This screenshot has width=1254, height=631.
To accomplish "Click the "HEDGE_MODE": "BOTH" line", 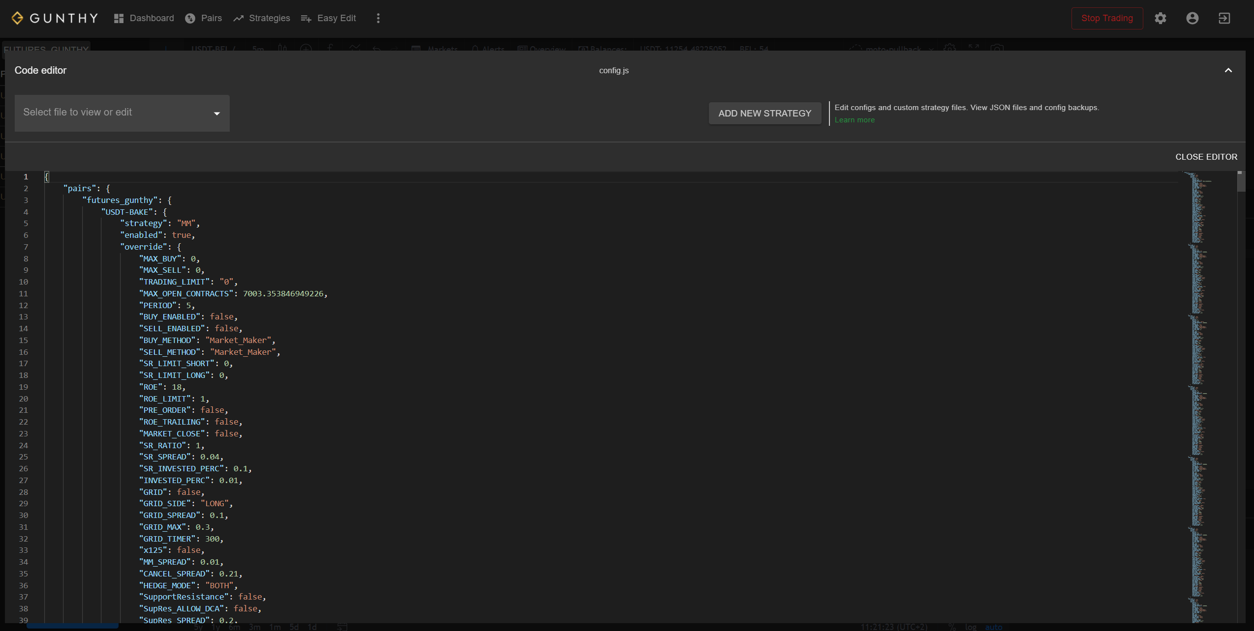I will [x=188, y=585].
